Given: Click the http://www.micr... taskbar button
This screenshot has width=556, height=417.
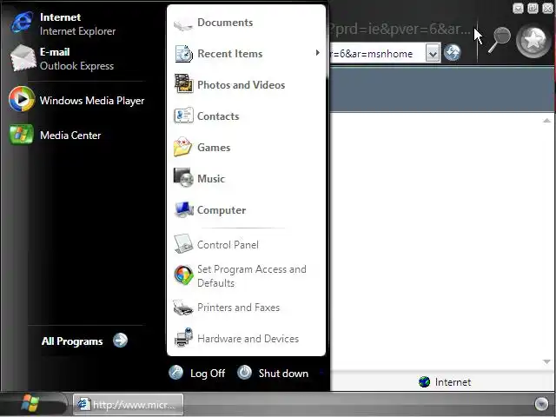Looking at the screenshot, I should click(128, 404).
